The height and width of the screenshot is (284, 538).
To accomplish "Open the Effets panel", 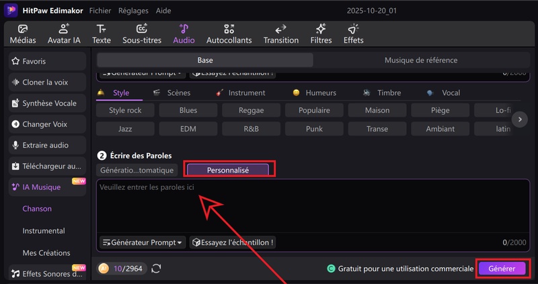I will [x=353, y=34].
